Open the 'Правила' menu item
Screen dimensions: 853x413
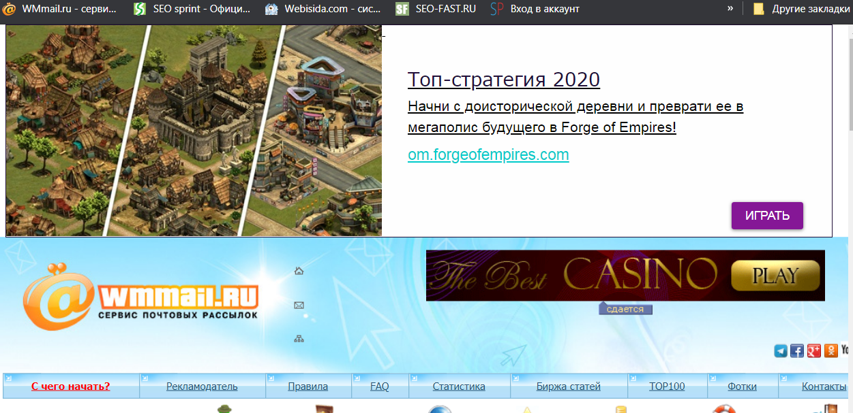(x=308, y=386)
